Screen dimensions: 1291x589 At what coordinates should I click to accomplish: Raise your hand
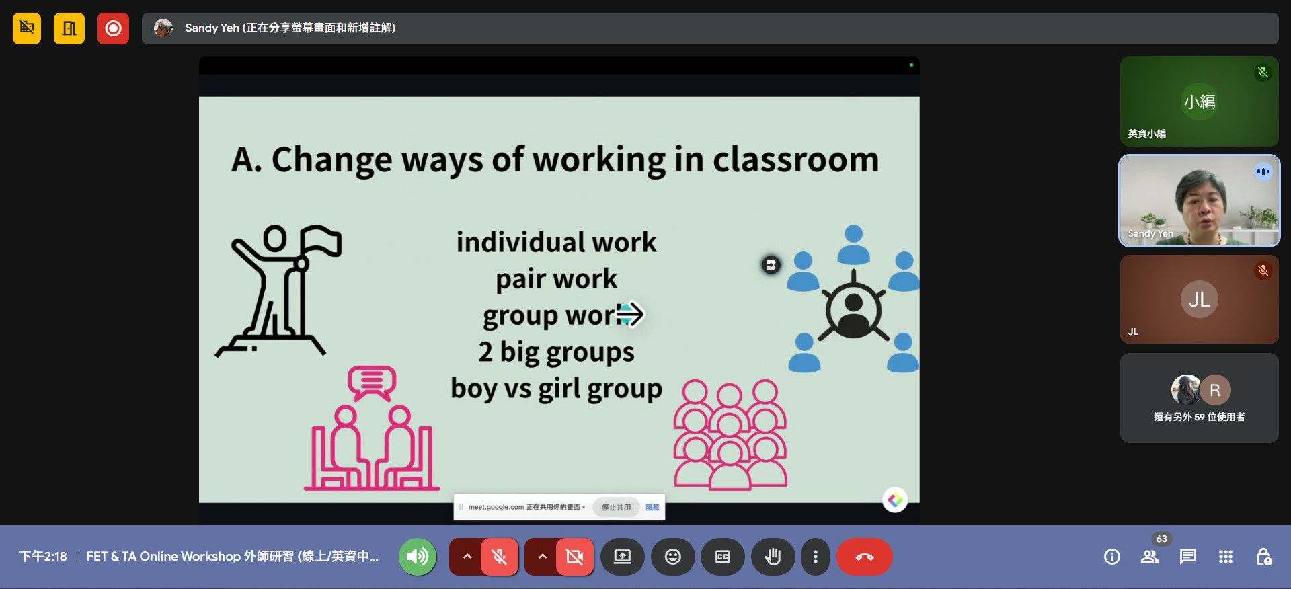(x=773, y=557)
